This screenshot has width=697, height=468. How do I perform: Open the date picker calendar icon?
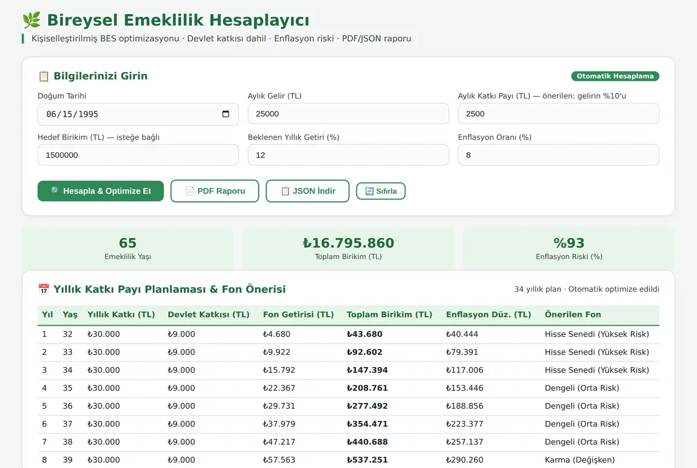226,114
